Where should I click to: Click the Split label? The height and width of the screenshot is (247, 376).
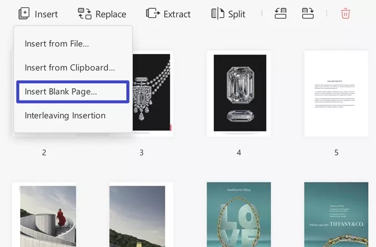237,14
